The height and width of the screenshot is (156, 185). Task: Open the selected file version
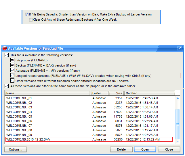145,149
